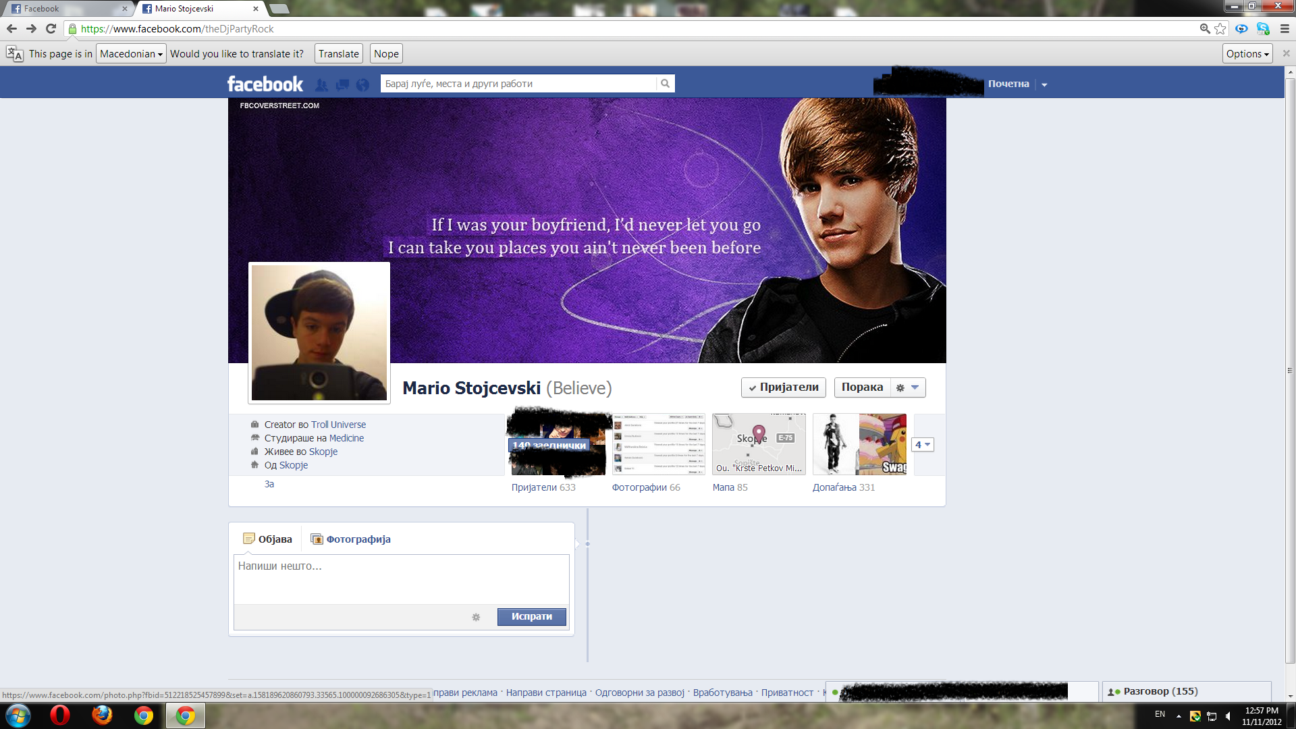Viewport: 1296px width, 729px height.
Task: Click the Порака message button
Action: click(862, 387)
